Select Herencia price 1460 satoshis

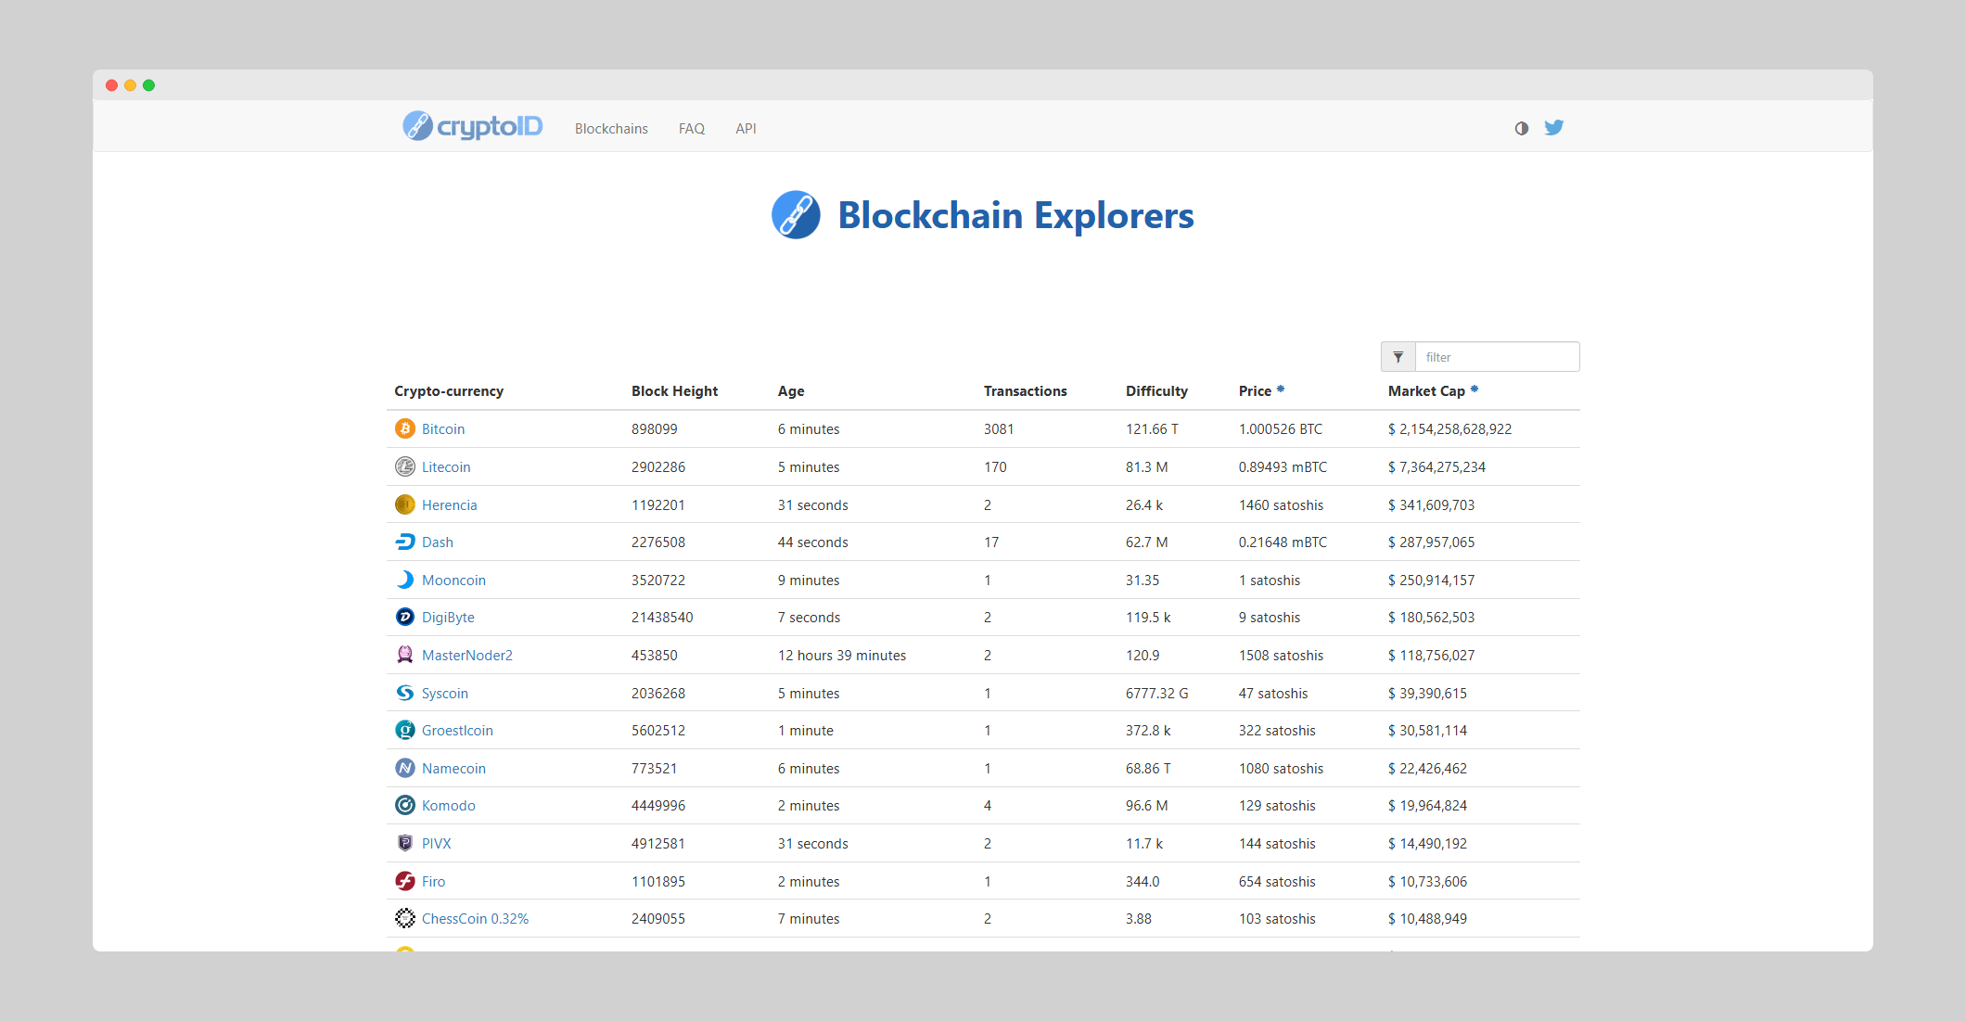click(1281, 505)
